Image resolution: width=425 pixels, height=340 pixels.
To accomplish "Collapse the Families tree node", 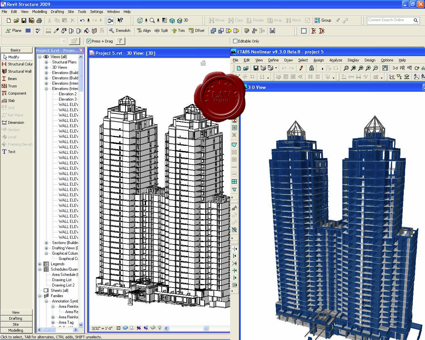I will [x=40, y=296].
